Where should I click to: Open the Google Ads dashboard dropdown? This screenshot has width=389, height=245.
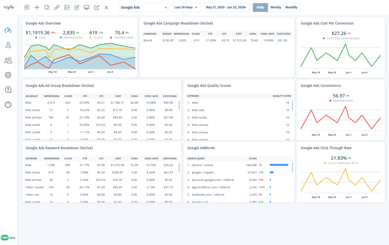(x=143, y=8)
